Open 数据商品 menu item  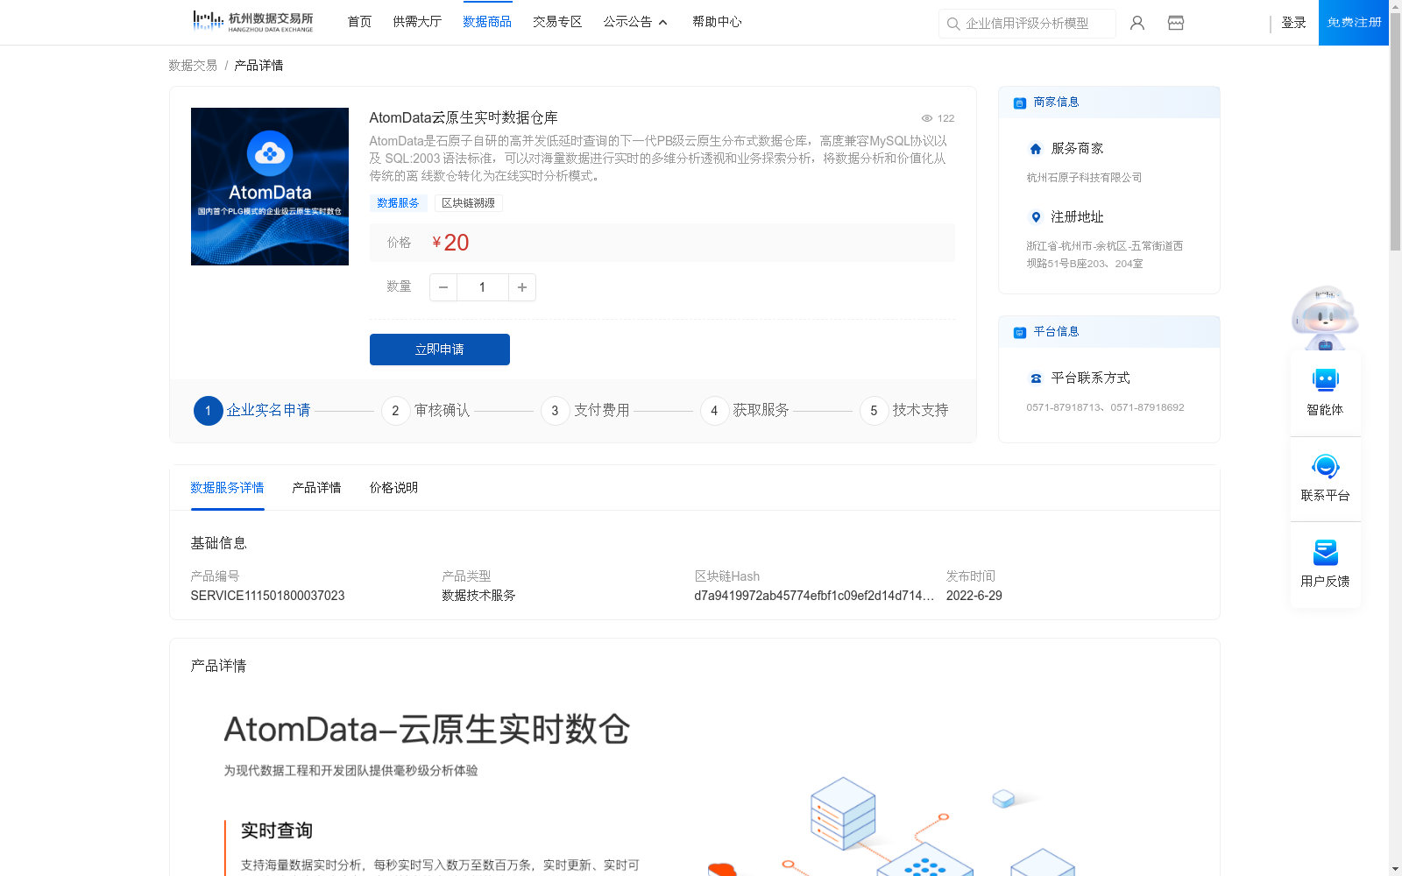coord(487,22)
